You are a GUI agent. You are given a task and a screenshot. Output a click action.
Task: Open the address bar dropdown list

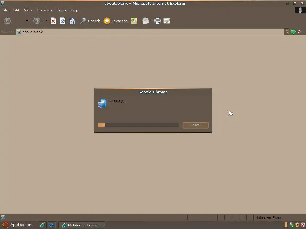click(x=287, y=32)
